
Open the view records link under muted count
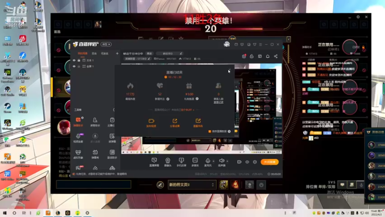click(x=218, y=102)
